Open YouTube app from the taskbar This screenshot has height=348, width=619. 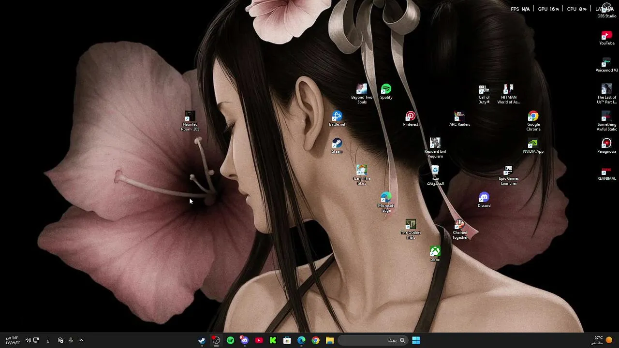coord(259,340)
